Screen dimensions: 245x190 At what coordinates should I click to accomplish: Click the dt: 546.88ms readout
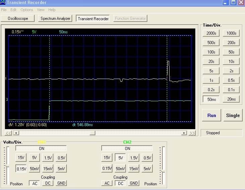[x=83, y=125]
